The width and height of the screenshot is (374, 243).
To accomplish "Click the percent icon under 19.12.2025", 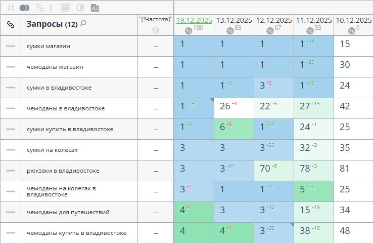I will [189, 31].
